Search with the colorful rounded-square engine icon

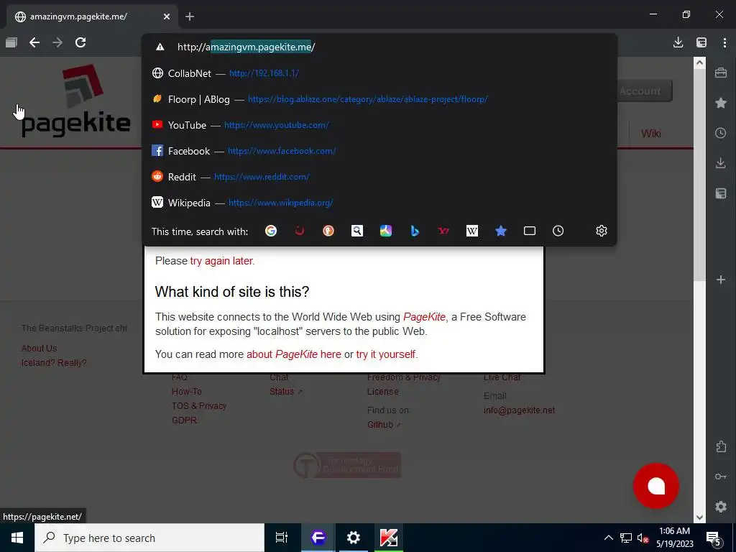click(x=386, y=231)
